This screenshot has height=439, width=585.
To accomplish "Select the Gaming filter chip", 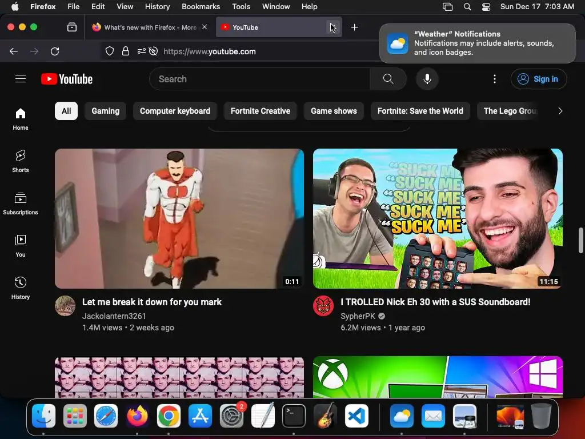I will point(105,111).
